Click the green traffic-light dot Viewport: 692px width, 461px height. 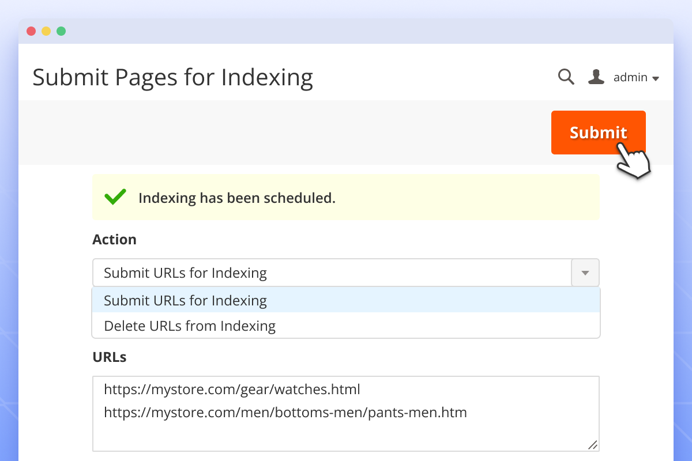tap(61, 31)
